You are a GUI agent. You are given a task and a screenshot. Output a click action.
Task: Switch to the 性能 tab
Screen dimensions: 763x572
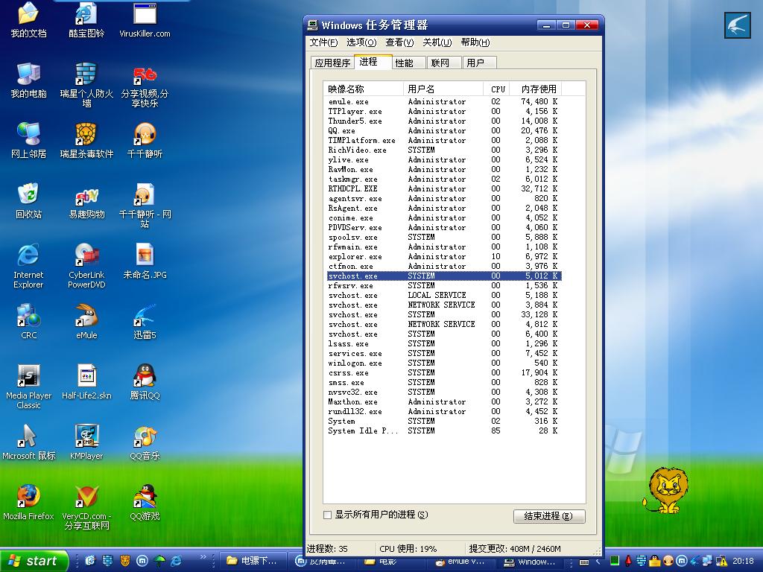click(x=405, y=63)
